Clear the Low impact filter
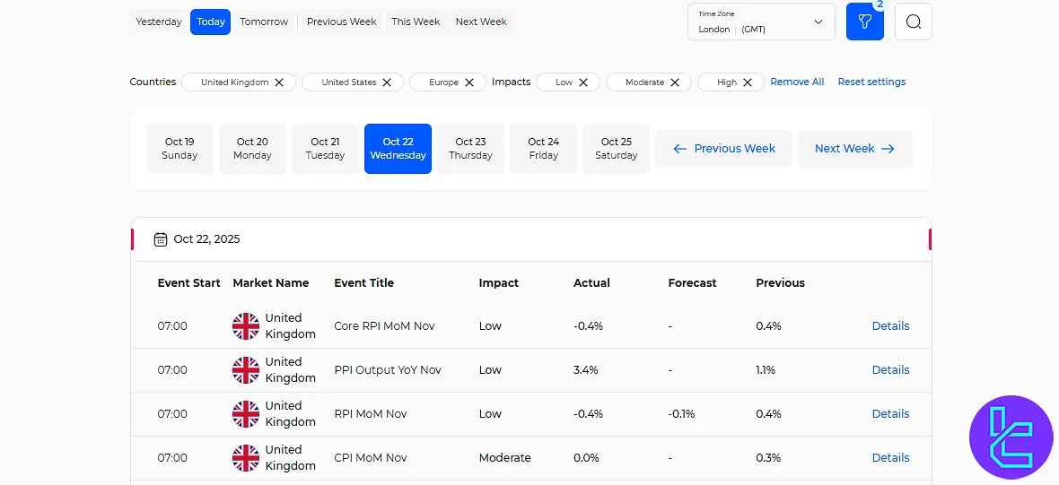1059x485 pixels. [583, 82]
